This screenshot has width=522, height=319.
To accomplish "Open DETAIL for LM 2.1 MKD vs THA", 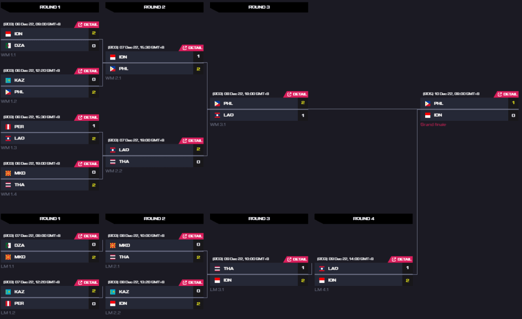I will tap(192, 236).
